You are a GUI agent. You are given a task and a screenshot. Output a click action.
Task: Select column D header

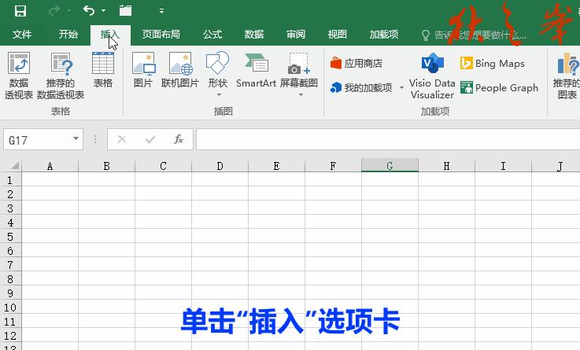tap(220, 166)
